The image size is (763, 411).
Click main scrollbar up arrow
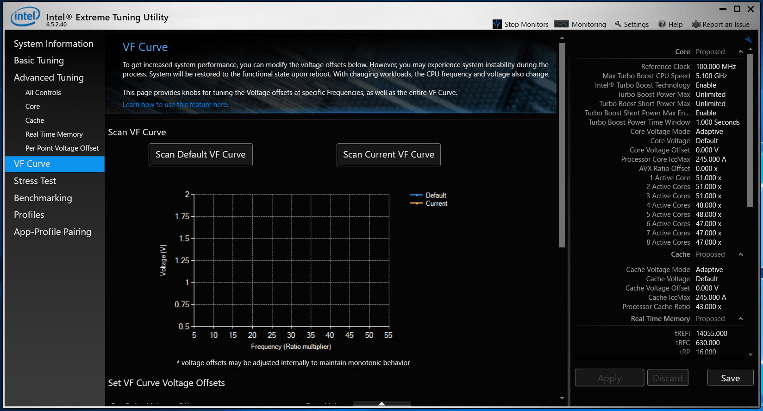pos(562,38)
